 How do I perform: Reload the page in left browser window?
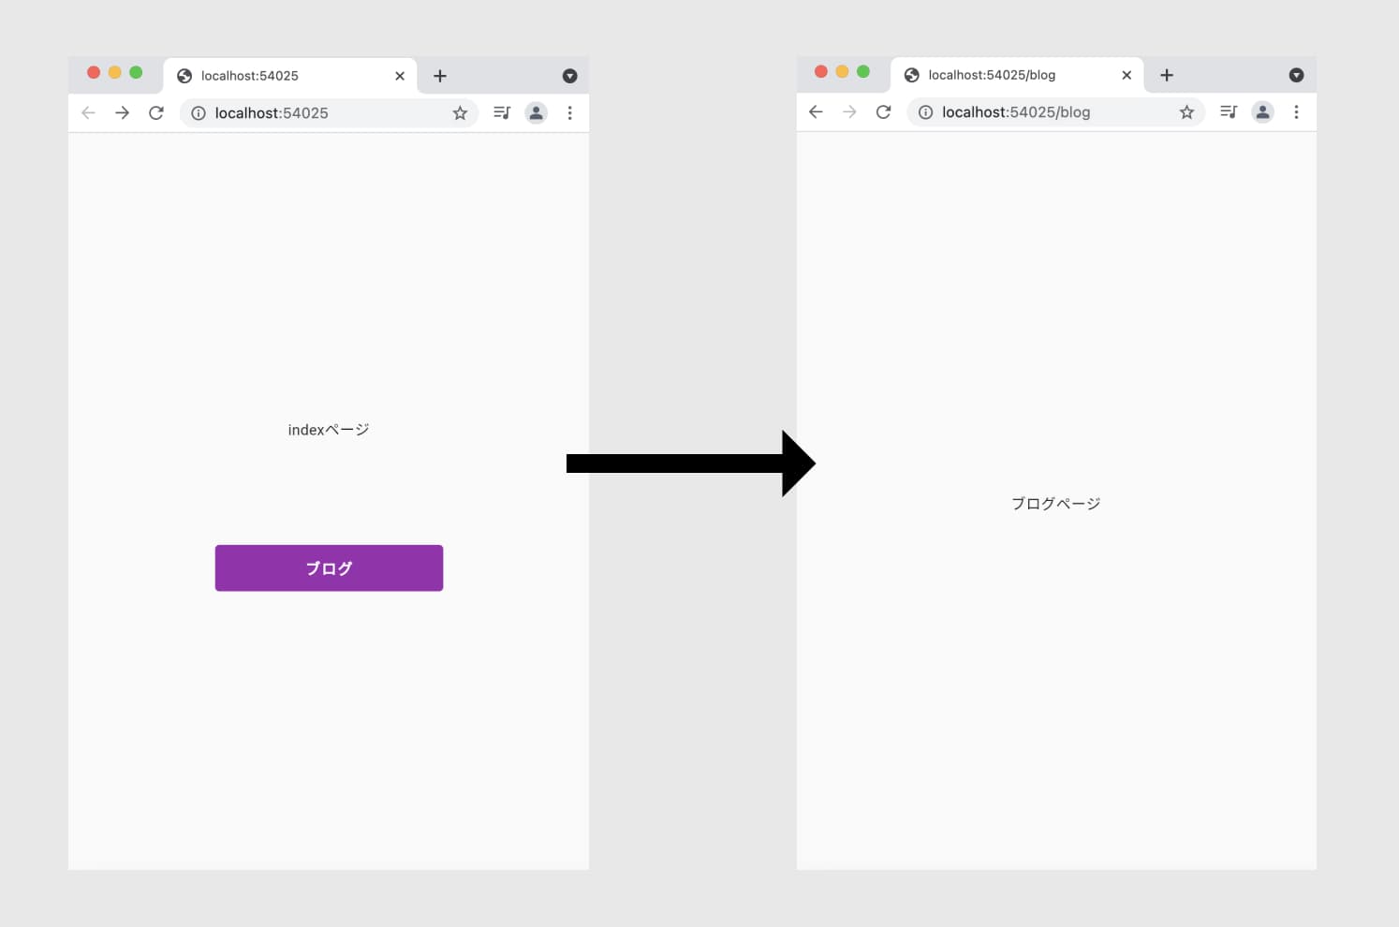click(x=156, y=112)
